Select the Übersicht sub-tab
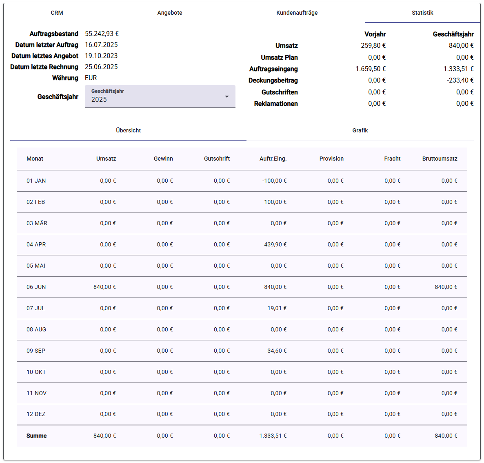Viewport: 484px width, 463px height. click(128, 130)
